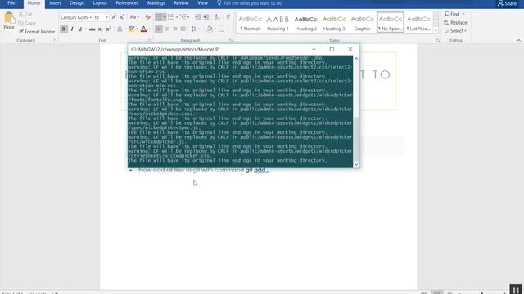
Task: Clear all formatting icon
Action: pos(147,17)
